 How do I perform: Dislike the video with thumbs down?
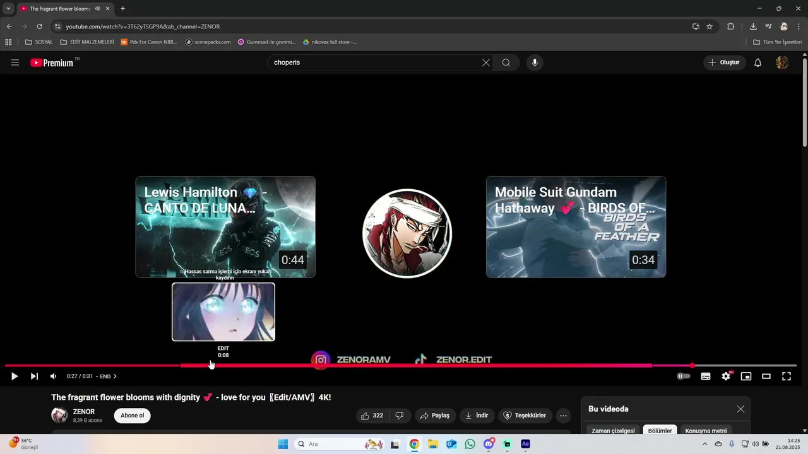click(x=400, y=416)
